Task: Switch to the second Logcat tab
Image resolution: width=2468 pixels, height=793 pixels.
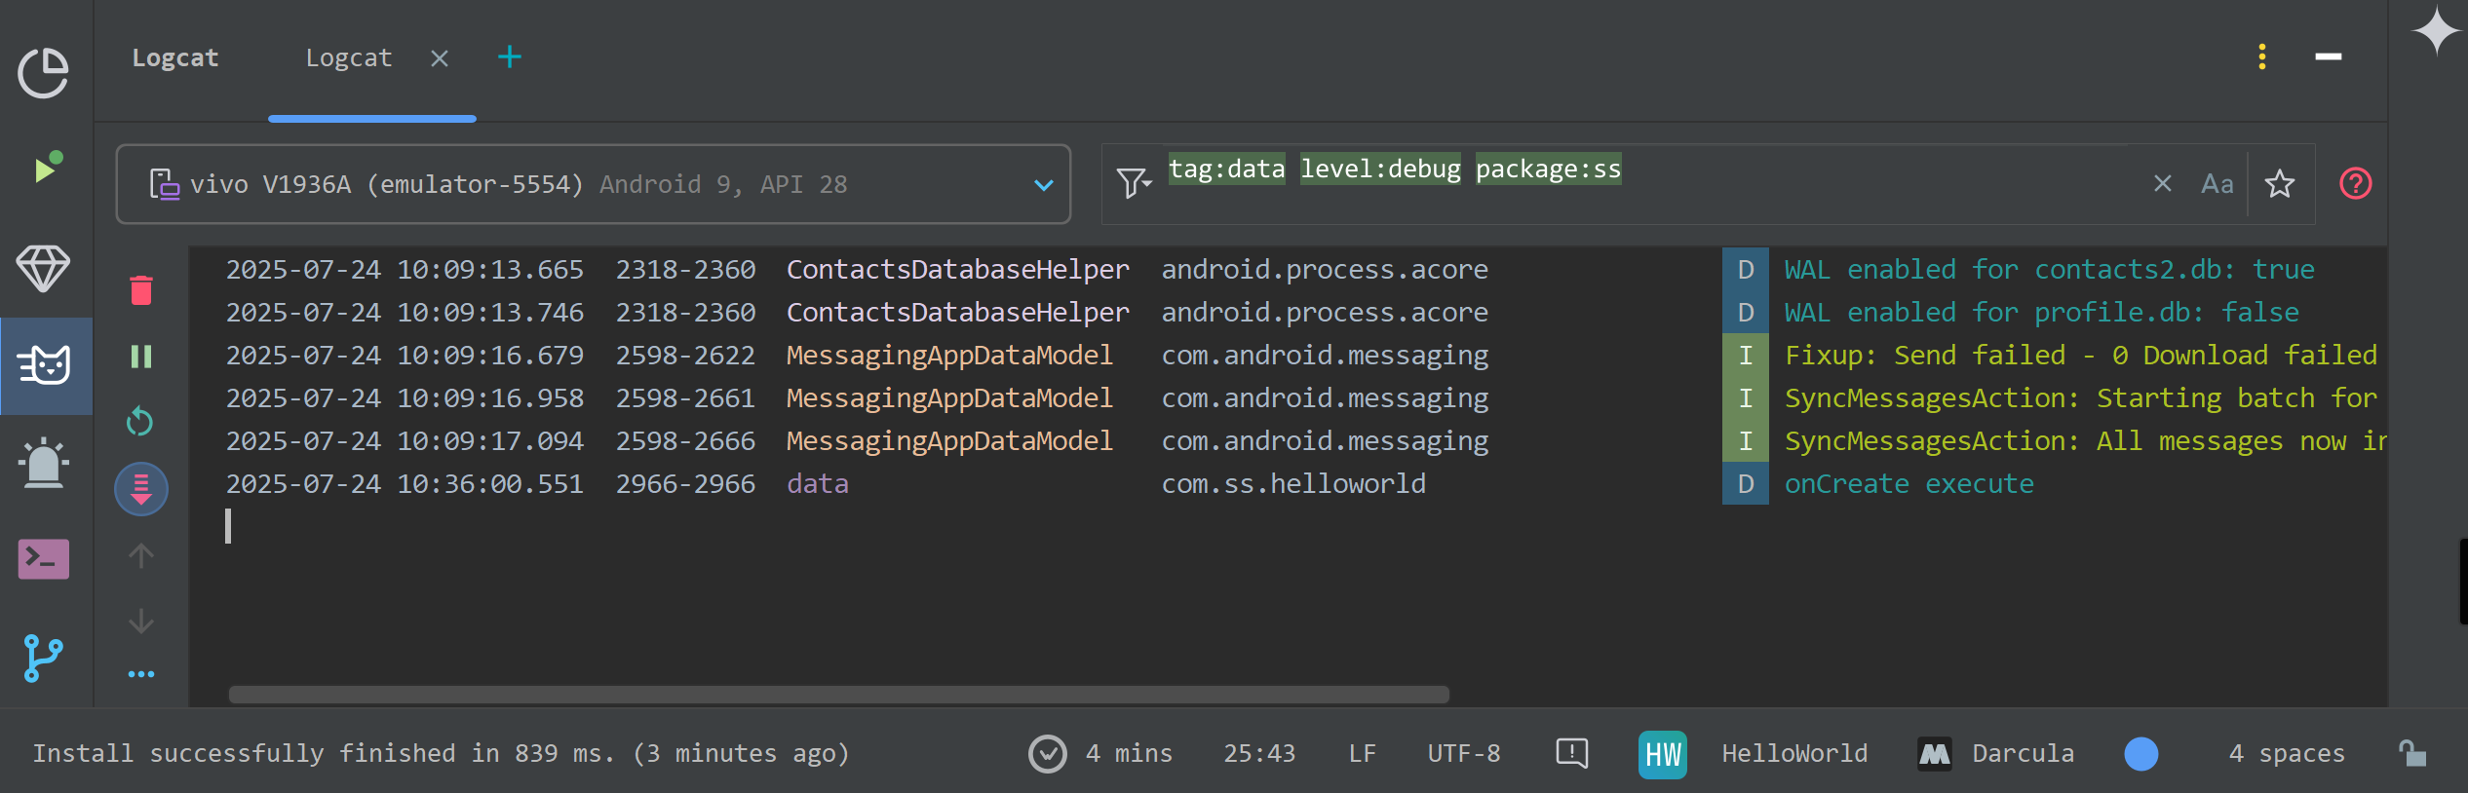Action: pos(349,58)
